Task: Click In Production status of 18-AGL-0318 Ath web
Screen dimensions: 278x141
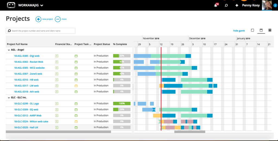Action: click(101, 91)
